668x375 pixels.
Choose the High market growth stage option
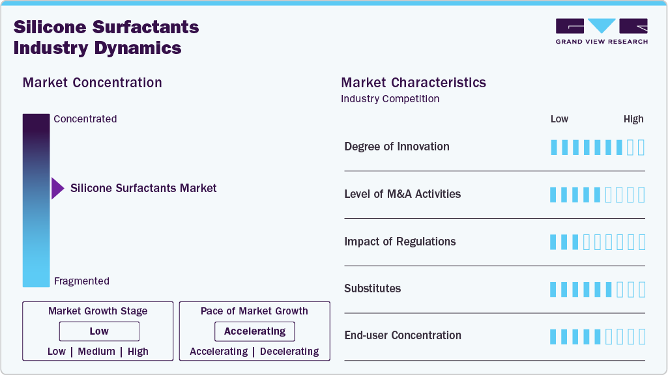(138, 352)
